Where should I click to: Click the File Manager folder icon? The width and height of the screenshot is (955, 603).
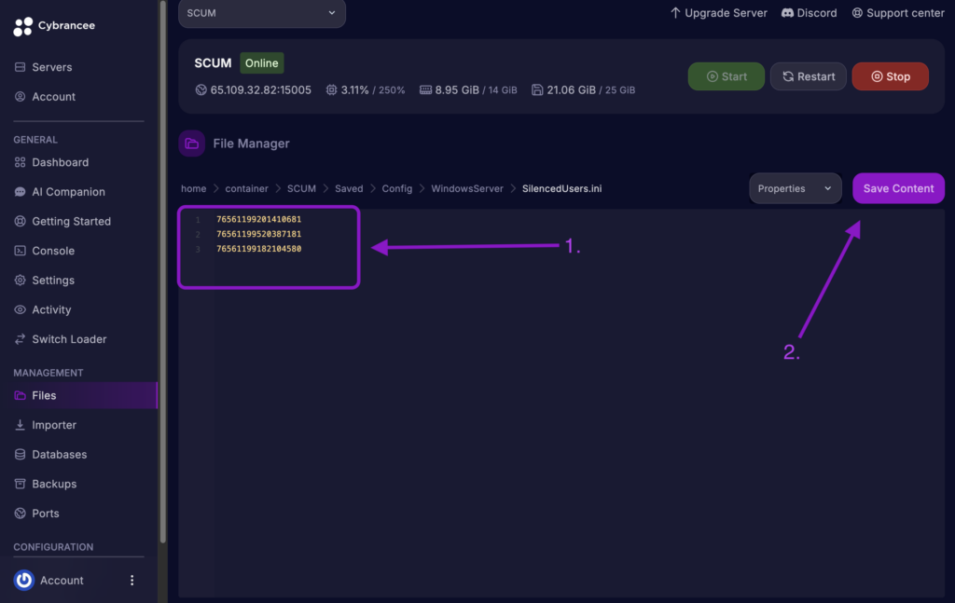coord(191,143)
